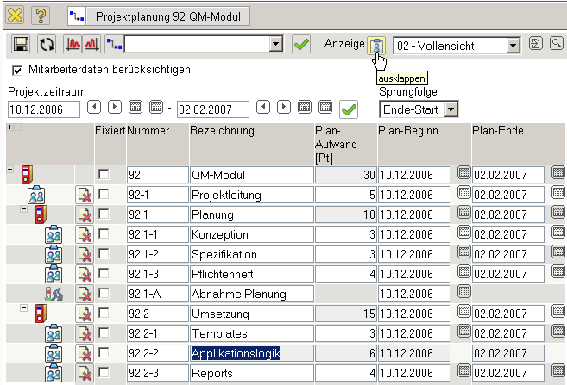Open the 02 - Vollansicht view dropdown

click(x=513, y=45)
